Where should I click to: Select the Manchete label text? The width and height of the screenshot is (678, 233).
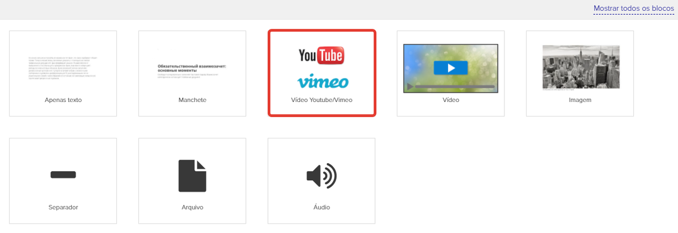(x=192, y=100)
